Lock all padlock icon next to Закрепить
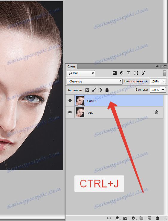The height and width of the screenshot is (221, 168). click(x=107, y=90)
